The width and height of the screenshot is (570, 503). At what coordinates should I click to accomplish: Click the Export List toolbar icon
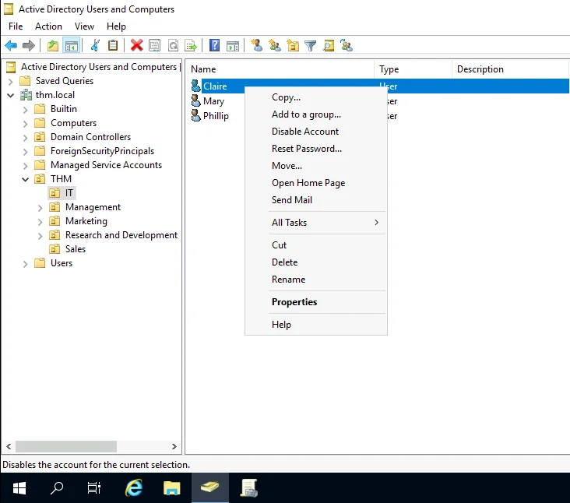191,45
